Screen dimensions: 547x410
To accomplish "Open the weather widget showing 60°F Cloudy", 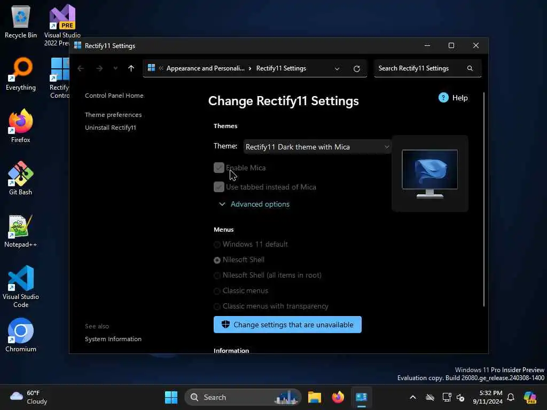I will [x=29, y=397].
